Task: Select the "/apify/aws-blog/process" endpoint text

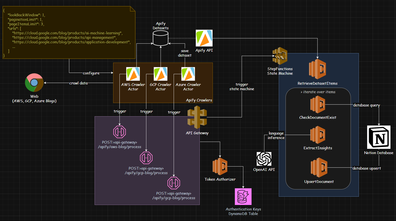Action: [x=119, y=147]
